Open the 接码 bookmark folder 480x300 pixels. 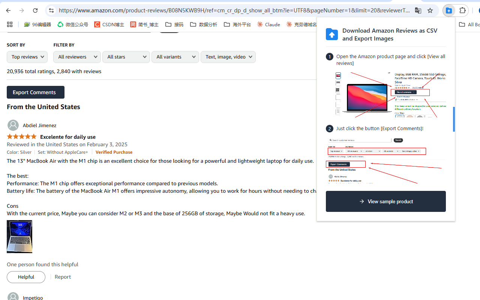pyautogui.click(x=174, y=24)
